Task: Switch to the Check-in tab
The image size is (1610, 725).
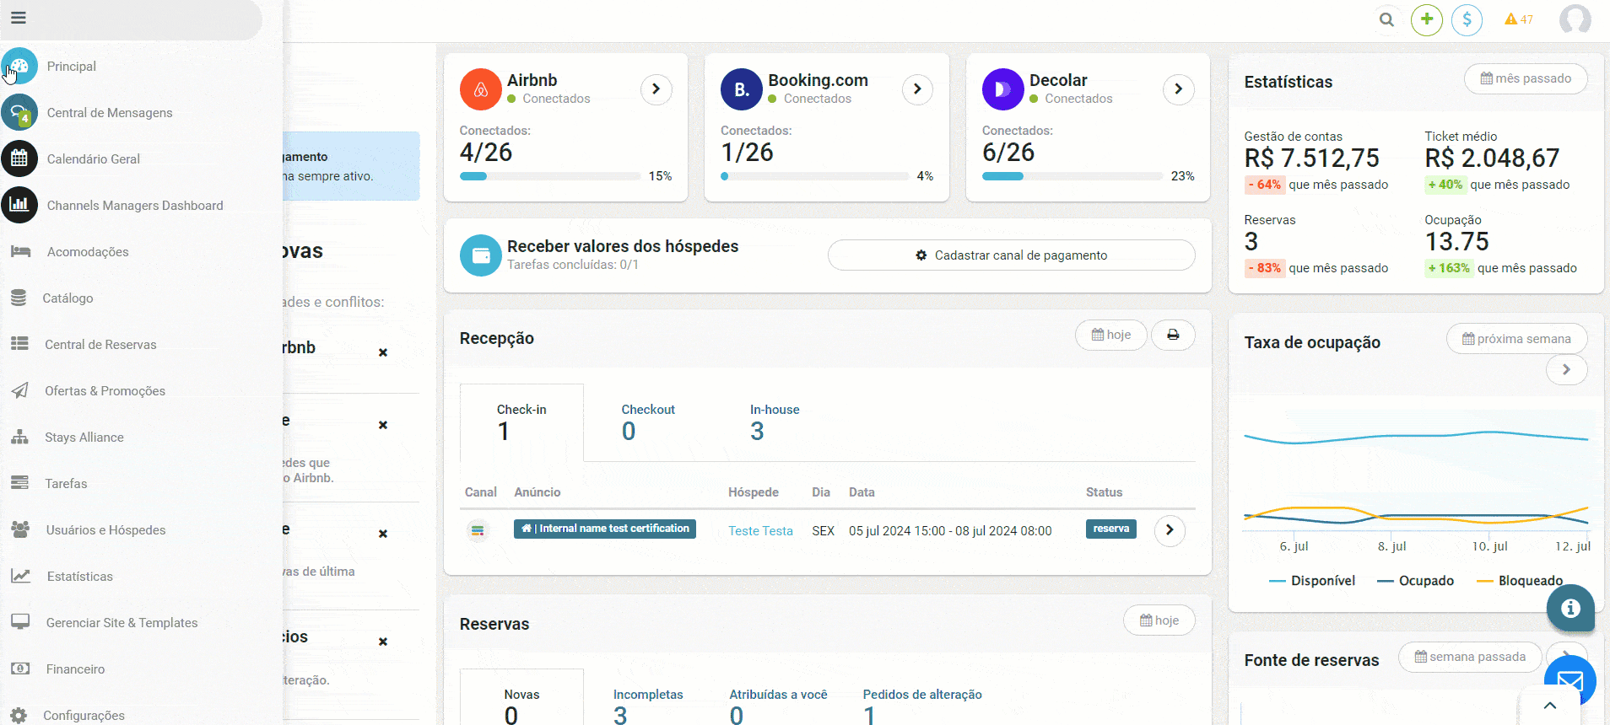Action: (x=521, y=422)
